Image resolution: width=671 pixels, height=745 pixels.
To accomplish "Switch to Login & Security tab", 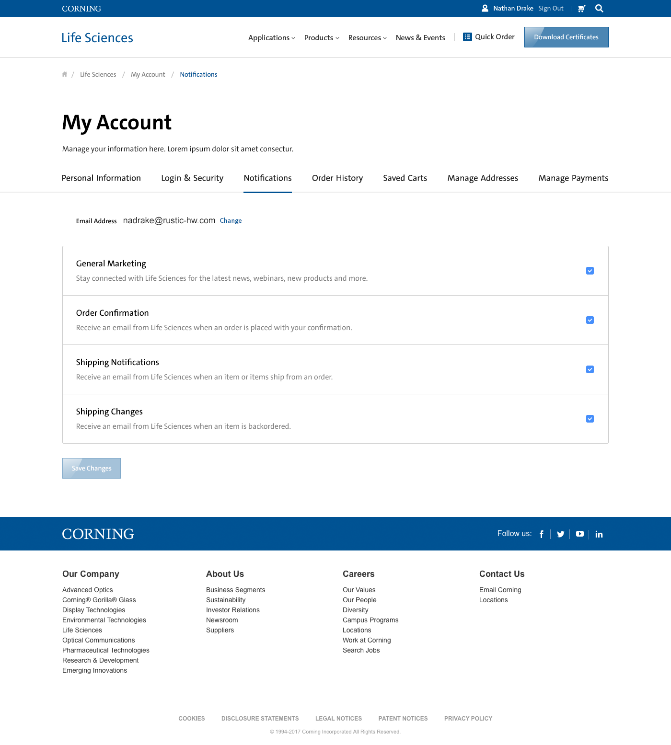I will click(192, 178).
